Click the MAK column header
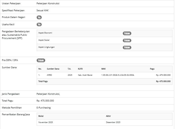The width and height of the screenshot is (176, 129). pyautogui.click(x=103, y=69)
